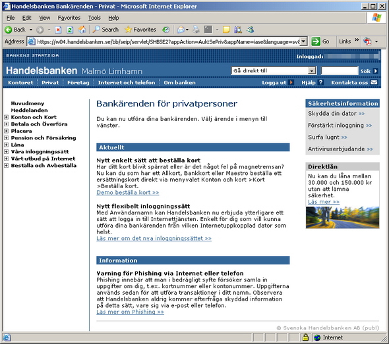Open the Demo beställa kort link

(x=128, y=193)
